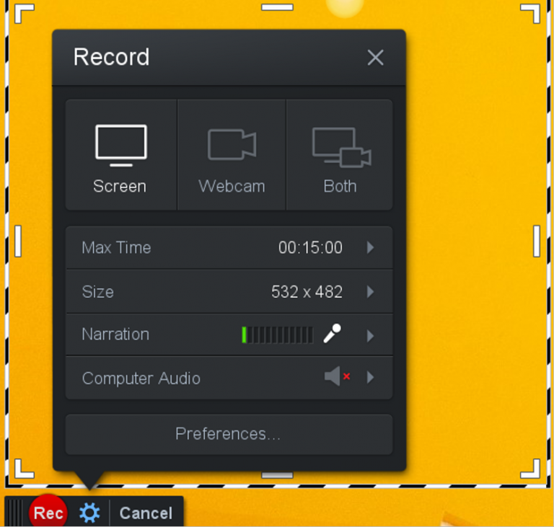Choose the Webcam recording mode icon
Viewport: 554px width, 527px height.
coord(232,145)
